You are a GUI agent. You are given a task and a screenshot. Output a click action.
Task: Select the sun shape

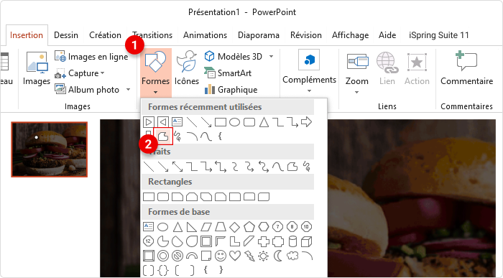click(264, 256)
